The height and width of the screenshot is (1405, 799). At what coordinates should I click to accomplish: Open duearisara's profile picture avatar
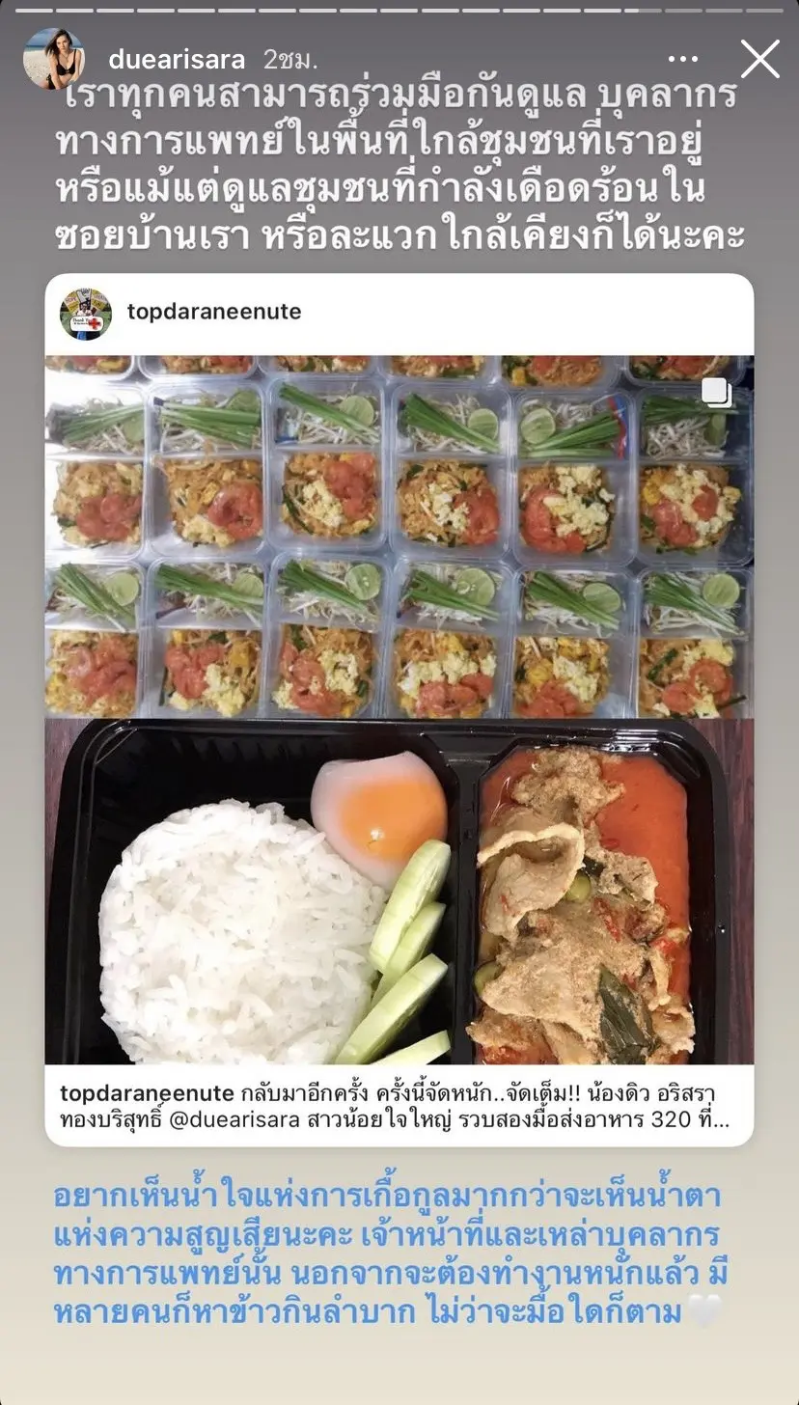[x=54, y=59]
